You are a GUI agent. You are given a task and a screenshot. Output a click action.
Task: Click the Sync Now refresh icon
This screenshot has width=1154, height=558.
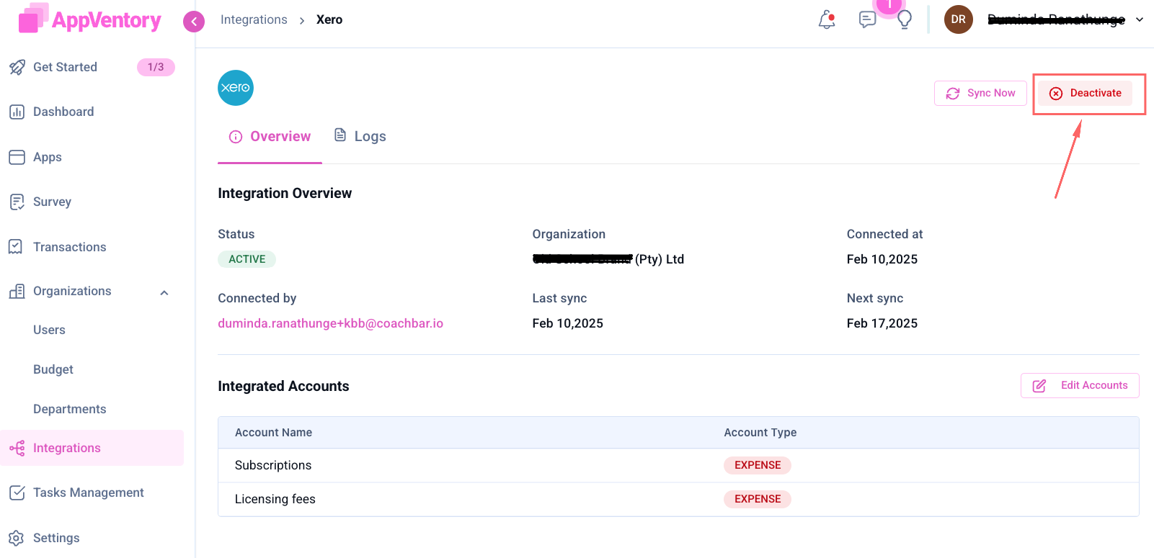click(x=953, y=94)
